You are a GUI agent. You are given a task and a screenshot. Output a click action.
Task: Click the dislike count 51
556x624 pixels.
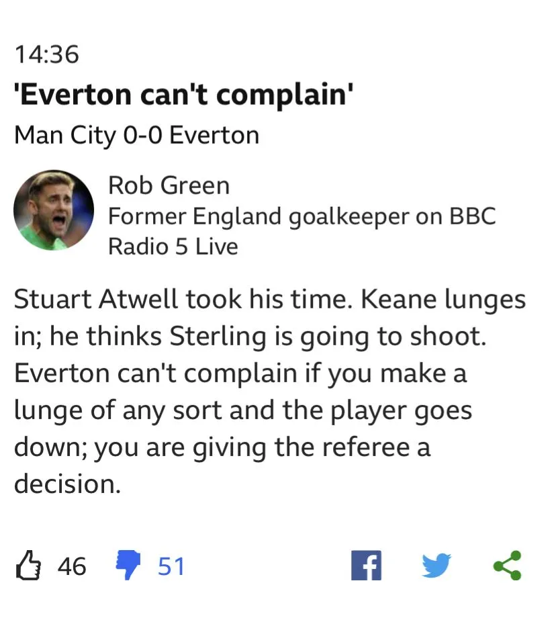click(171, 566)
